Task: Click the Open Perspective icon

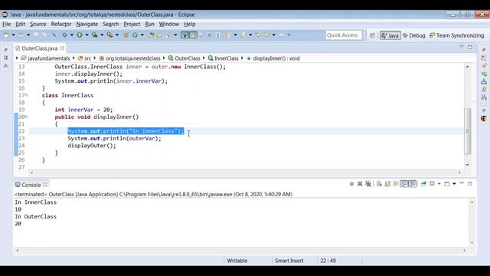Action: tap(372, 35)
